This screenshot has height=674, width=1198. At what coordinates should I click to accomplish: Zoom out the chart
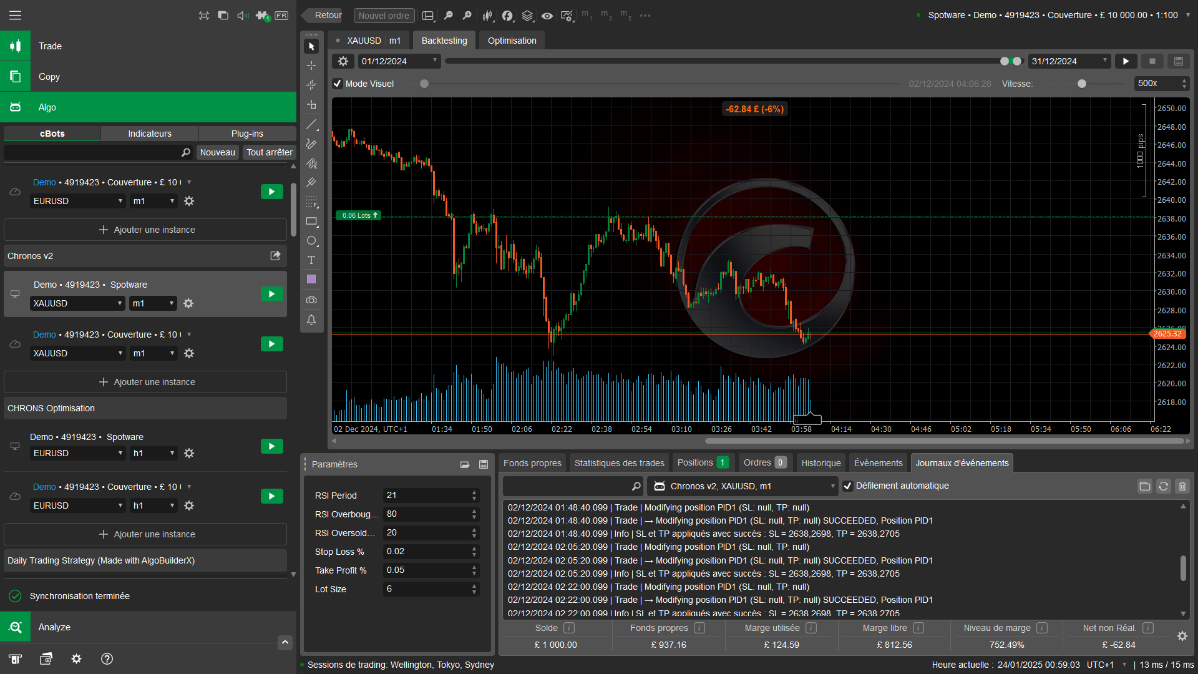pos(448,16)
